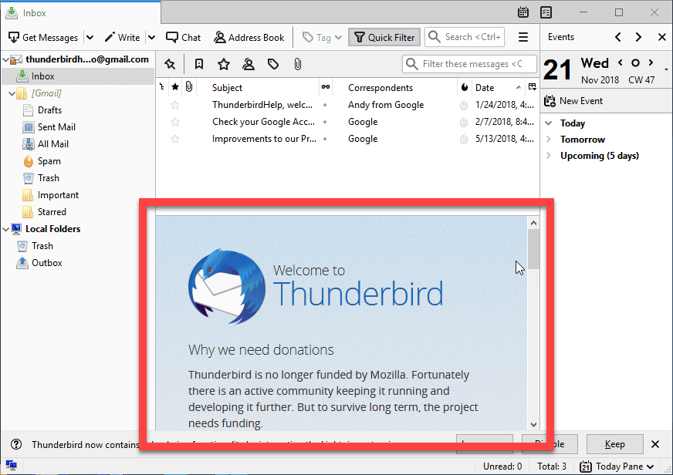Screen dimensions: 673x475
Task: Star the ThunderbirdHelp welcome message
Action: coord(174,105)
